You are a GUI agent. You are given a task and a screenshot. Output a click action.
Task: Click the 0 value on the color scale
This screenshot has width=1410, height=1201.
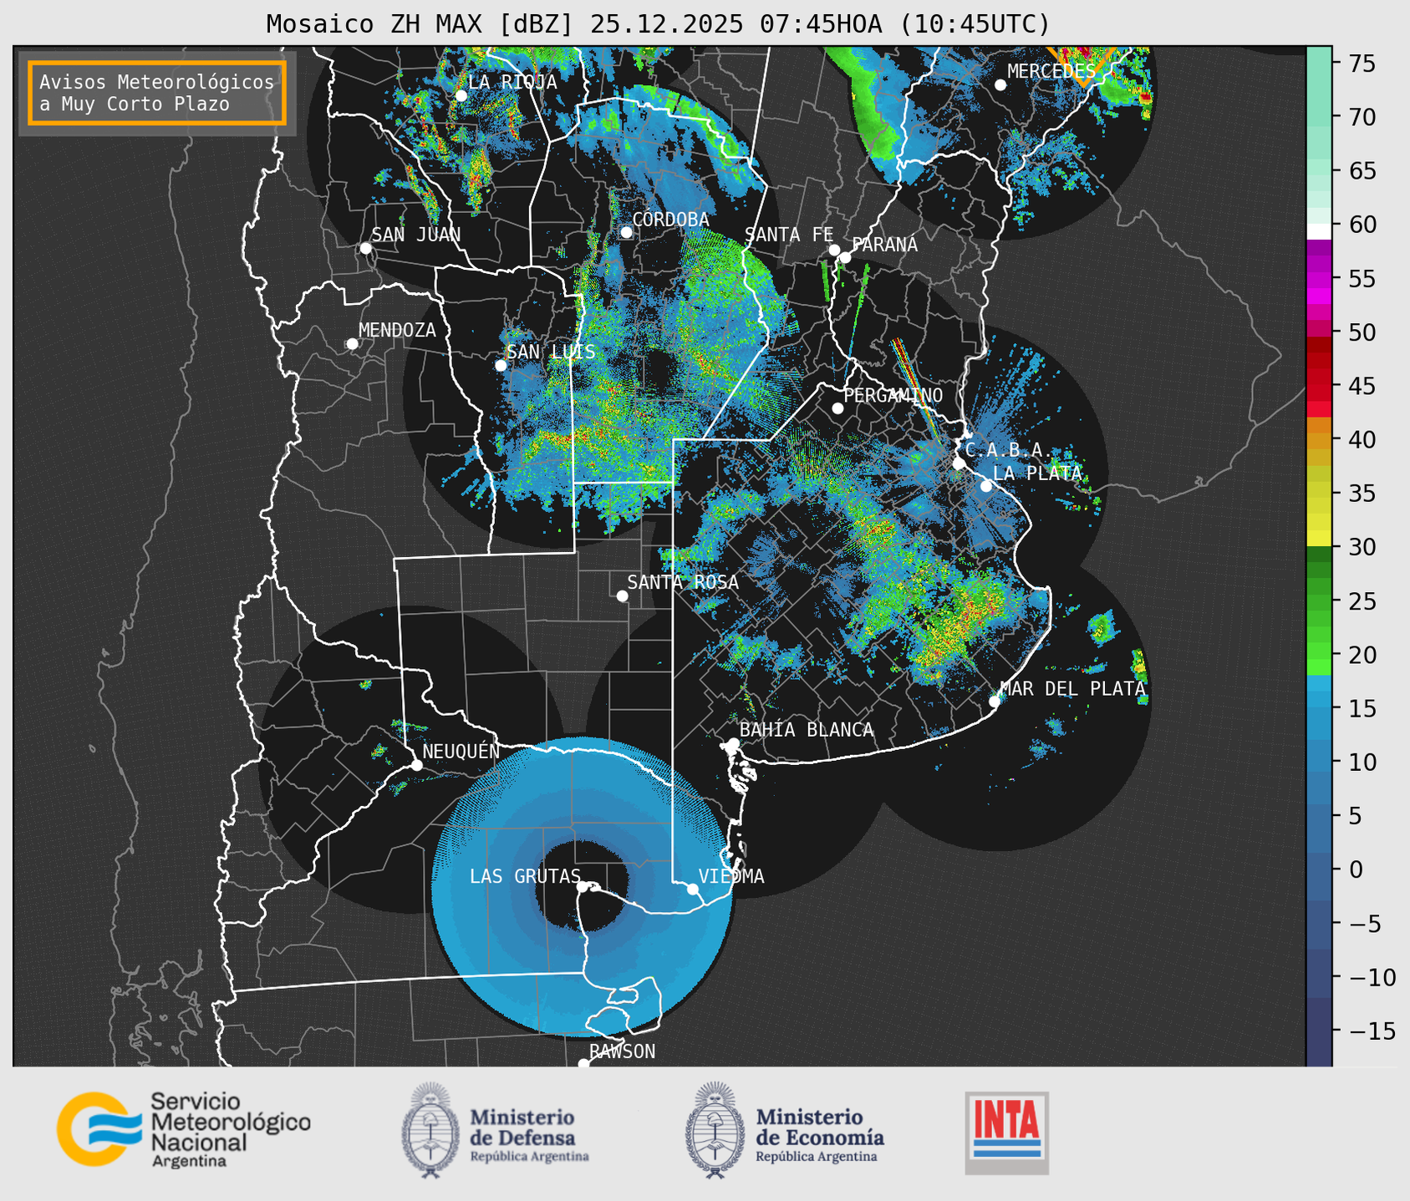click(x=1355, y=869)
